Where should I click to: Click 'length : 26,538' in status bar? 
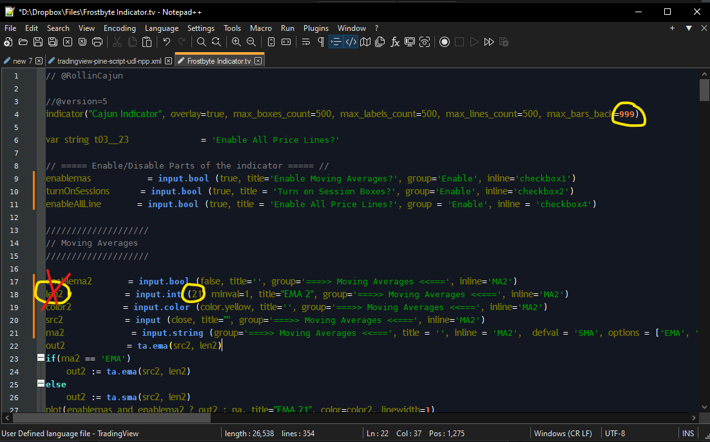(x=249, y=434)
